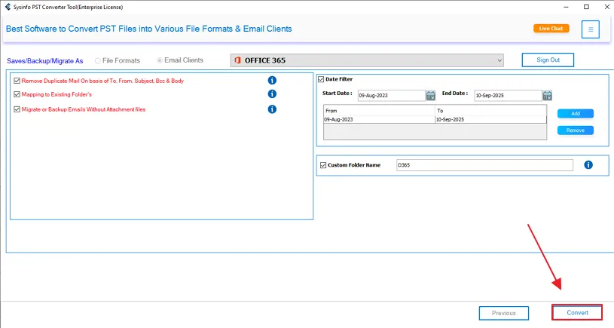
Task: Click info icon for Migrate Without Attachment files
Action: pyautogui.click(x=272, y=109)
